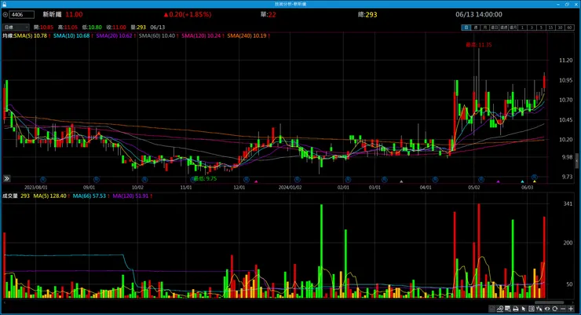Click the 成交量 volume panel label
This screenshot has height=315, width=581.
[x=10, y=196]
